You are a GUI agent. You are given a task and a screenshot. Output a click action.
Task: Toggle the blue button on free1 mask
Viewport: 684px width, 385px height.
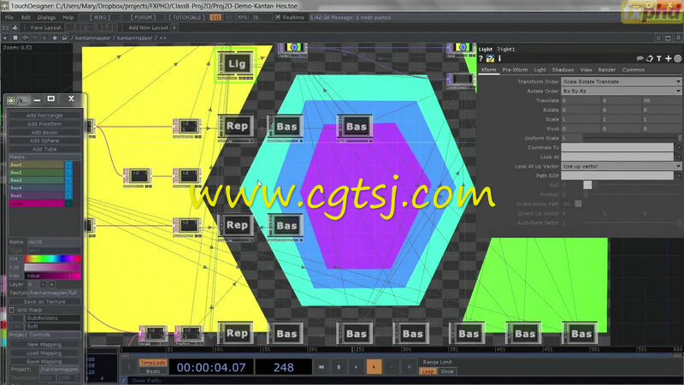[x=68, y=165]
